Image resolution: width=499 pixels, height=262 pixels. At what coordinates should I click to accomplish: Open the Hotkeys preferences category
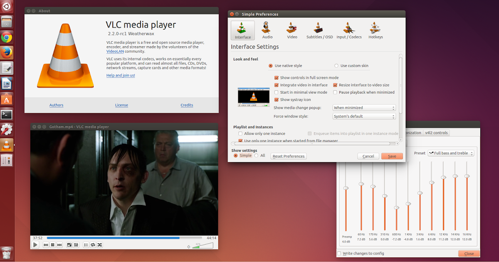(x=375, y=31)
